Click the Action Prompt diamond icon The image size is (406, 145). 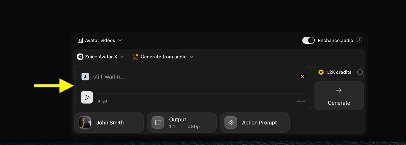click(x=231, y=122)
